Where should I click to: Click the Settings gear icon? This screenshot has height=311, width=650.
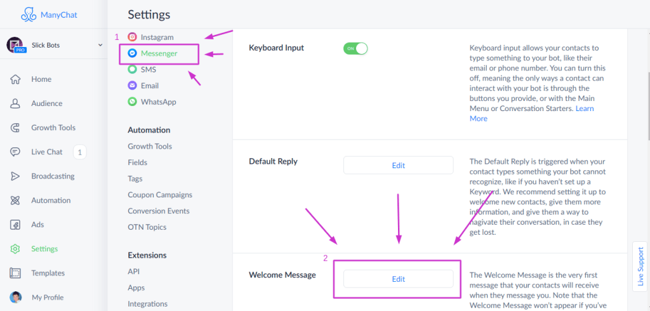15,249
